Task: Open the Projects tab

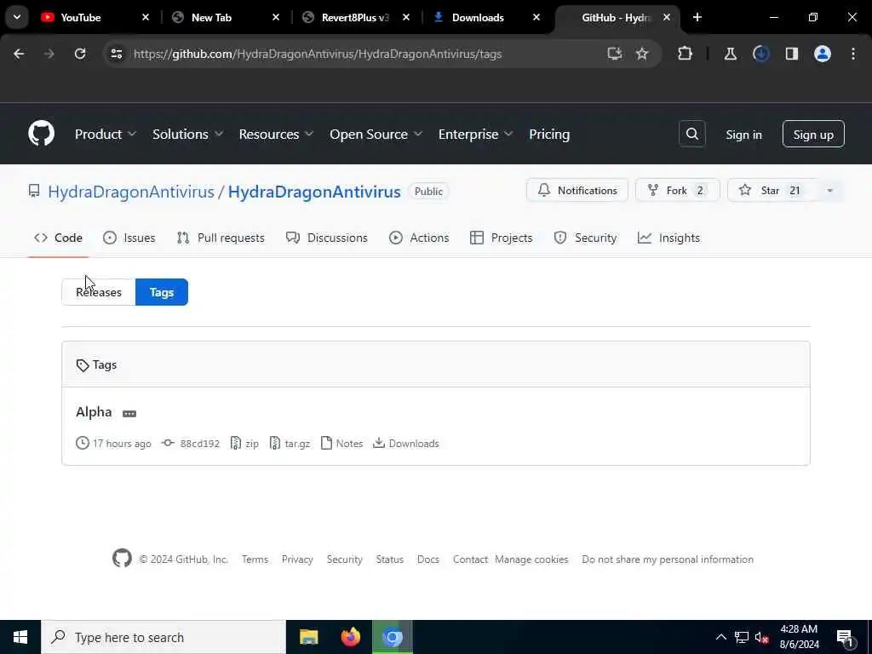Action: coord(501,238)
